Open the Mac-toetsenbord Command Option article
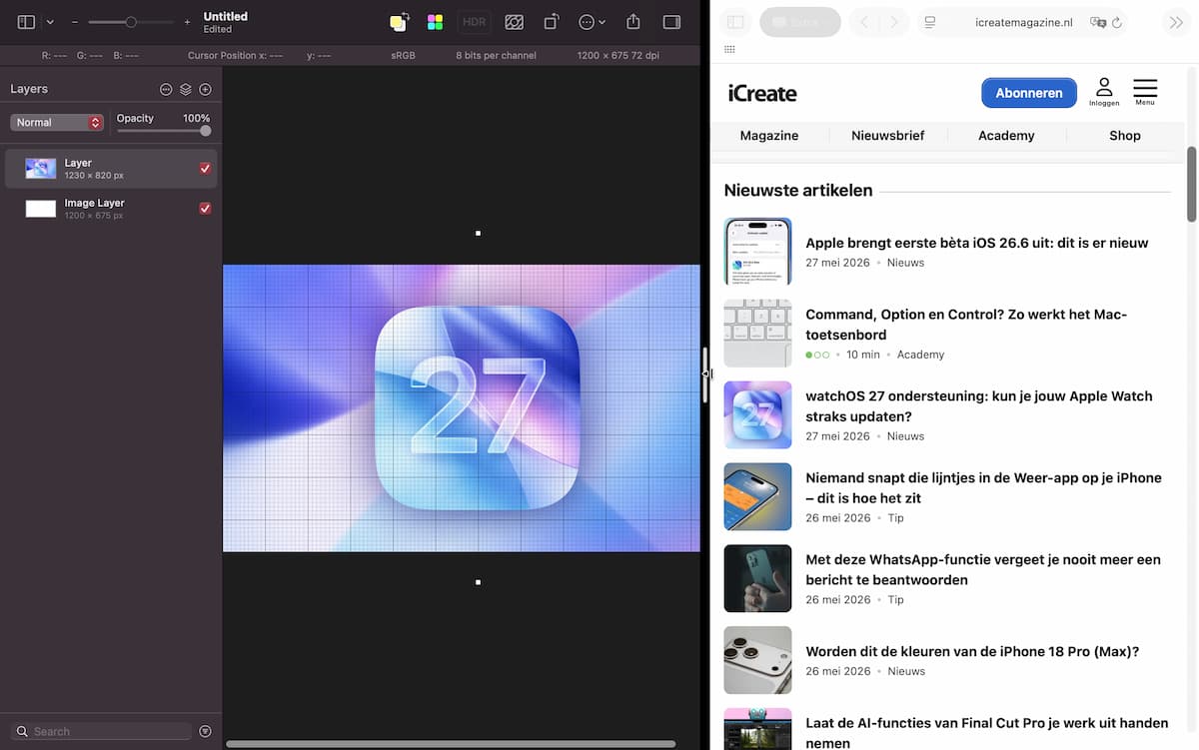The image size is (1199, 750). tap(966, 325)
